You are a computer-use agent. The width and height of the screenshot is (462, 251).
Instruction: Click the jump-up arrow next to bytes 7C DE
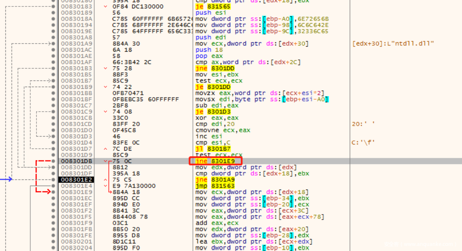pos(105,149)
